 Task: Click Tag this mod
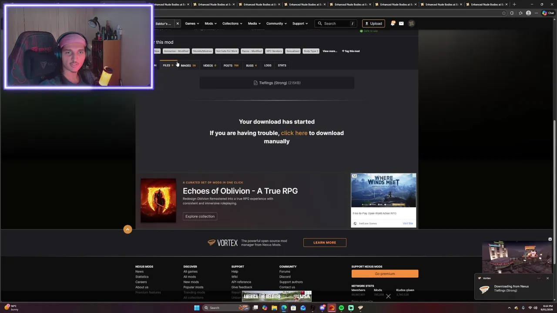pyautogui.click(x=351, y=51)
